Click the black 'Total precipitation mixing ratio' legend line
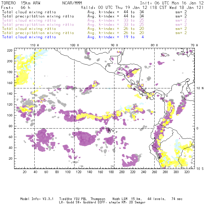The image size is (205, 205). coord(38,16)
